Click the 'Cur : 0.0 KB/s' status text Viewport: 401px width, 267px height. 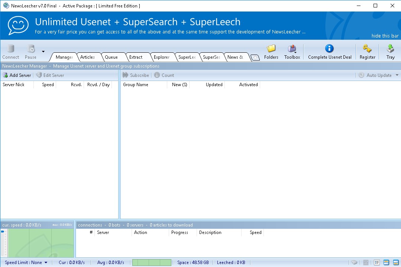pyautogui.click(x=72, y=263)
